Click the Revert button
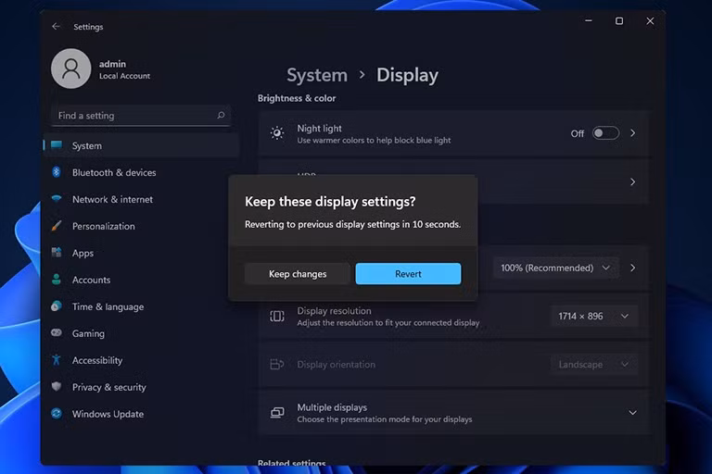The image size is (712, 474). click(x=408, y=273)
